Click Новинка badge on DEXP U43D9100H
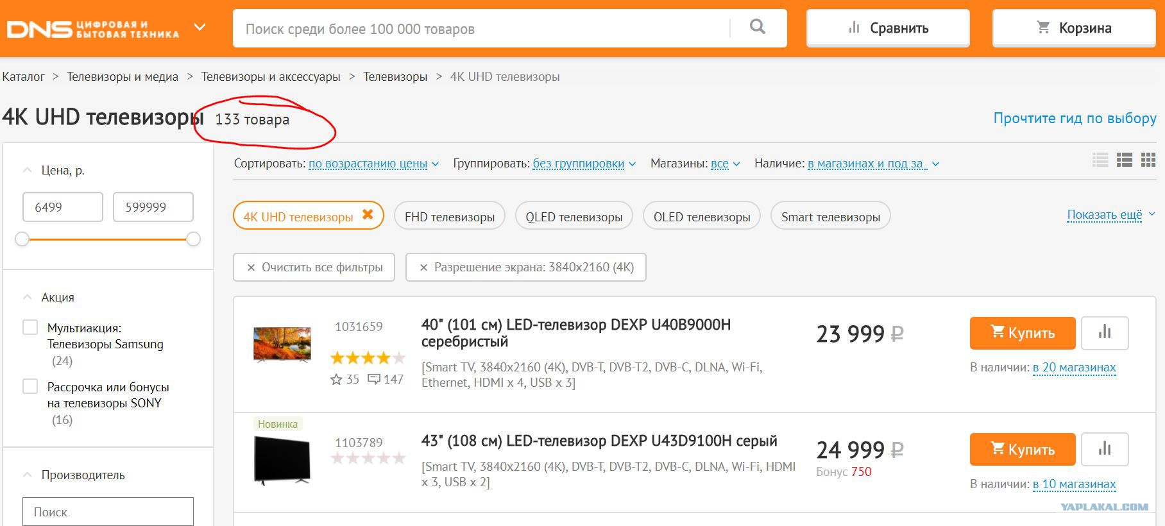This screenshot has height=526, width=1165. click(278, 424)
